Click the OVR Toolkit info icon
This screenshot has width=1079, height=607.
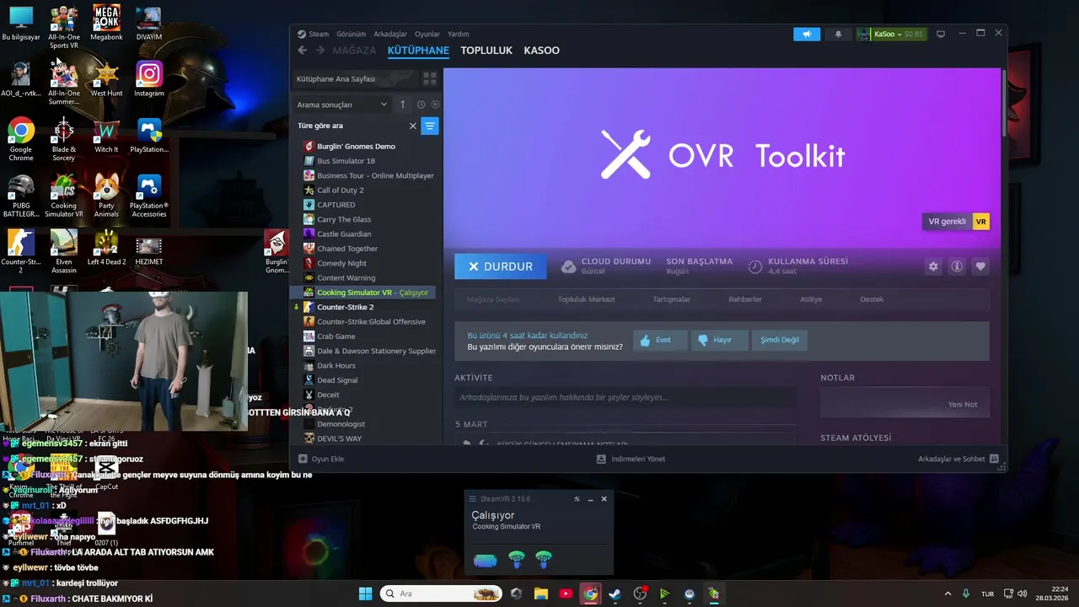pyautogui.click(x=957, y=266)
